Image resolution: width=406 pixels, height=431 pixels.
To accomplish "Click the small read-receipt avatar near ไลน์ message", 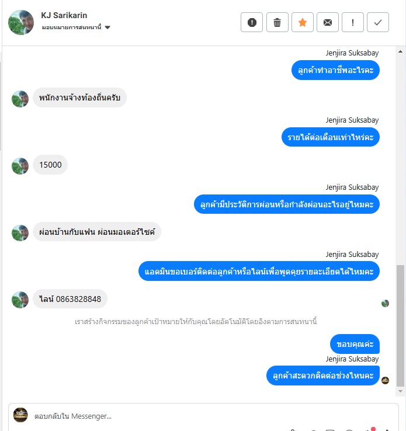I will tap(385, 304).
